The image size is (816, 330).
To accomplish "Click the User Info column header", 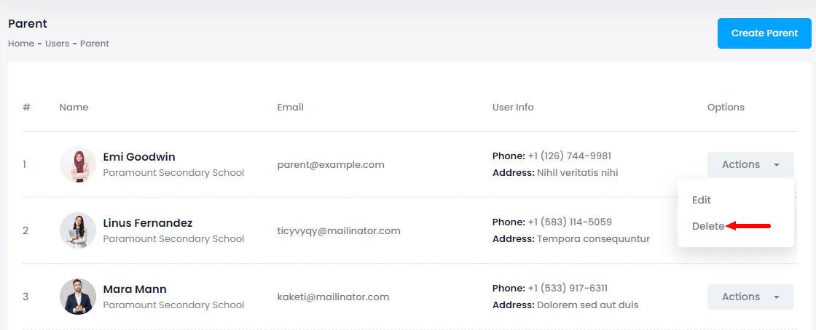I will (513, 108).
